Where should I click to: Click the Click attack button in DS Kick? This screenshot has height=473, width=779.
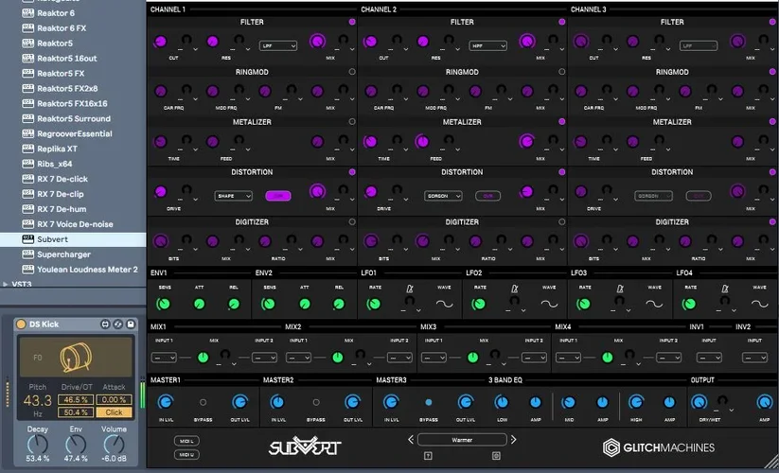(114, 412)
